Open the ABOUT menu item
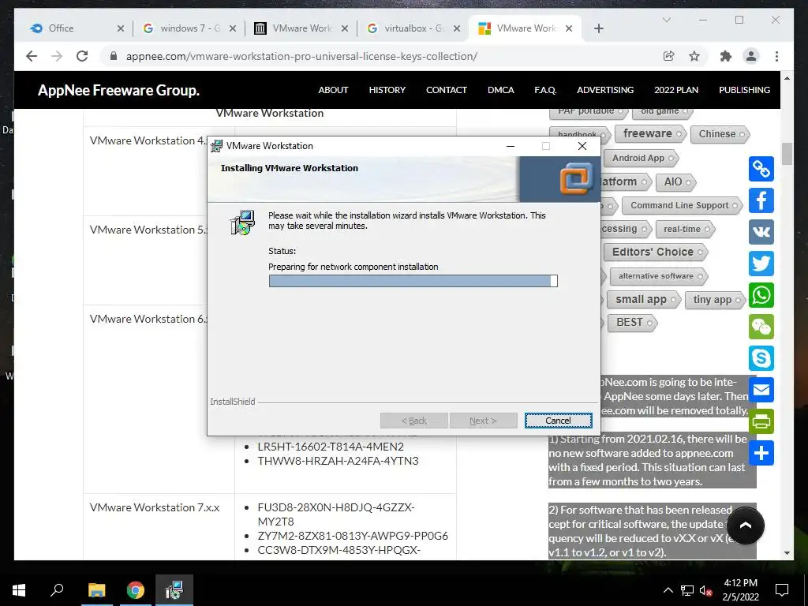808x606 pixels. [333, 90]
